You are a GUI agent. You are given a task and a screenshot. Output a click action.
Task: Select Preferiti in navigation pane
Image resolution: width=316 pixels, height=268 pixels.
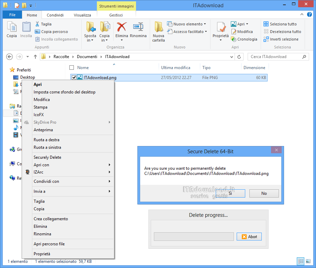24,70
